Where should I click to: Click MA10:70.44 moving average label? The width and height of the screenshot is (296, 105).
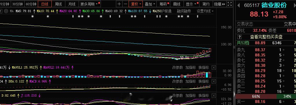click(45, 11)
